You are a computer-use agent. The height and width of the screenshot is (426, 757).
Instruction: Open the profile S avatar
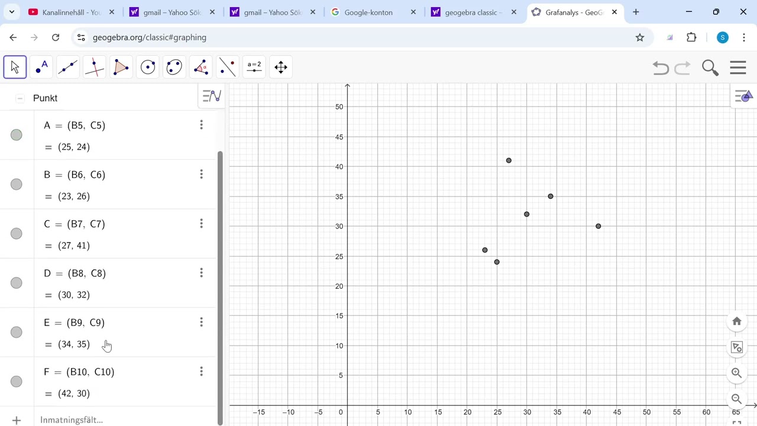(723, 37)
